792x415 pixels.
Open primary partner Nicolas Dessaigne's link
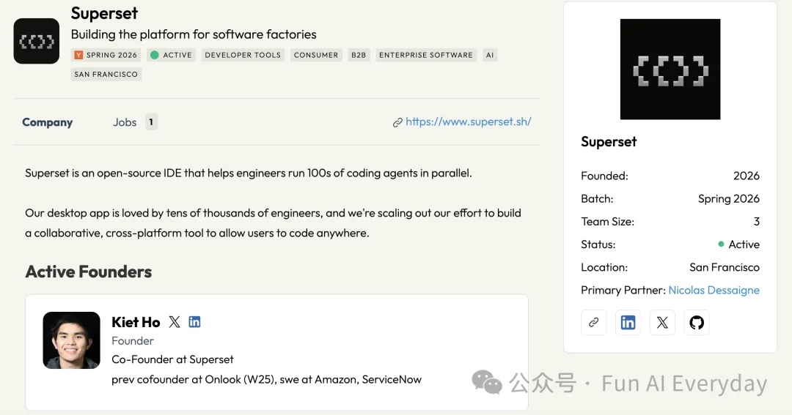click(714, 290)
